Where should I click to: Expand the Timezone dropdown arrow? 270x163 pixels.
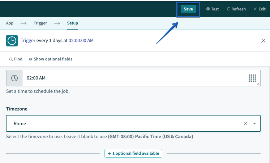point(254,123)
